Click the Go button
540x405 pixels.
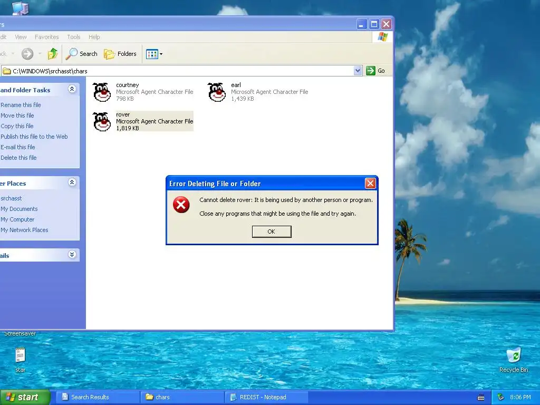point(375,71)
